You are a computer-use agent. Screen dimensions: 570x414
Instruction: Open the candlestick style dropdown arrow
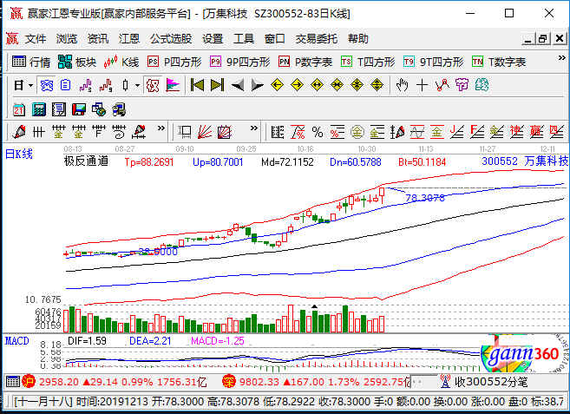click(x=137, y=86)
